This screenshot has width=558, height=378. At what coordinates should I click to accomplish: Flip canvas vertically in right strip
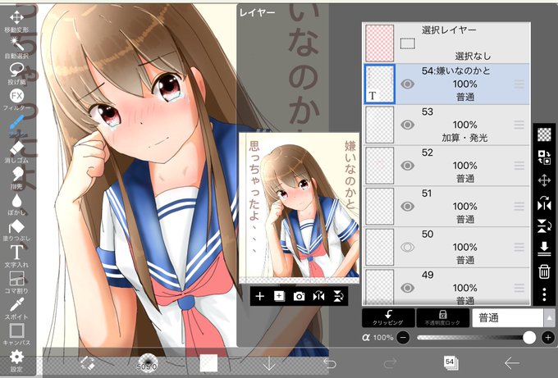click(544, 226)
